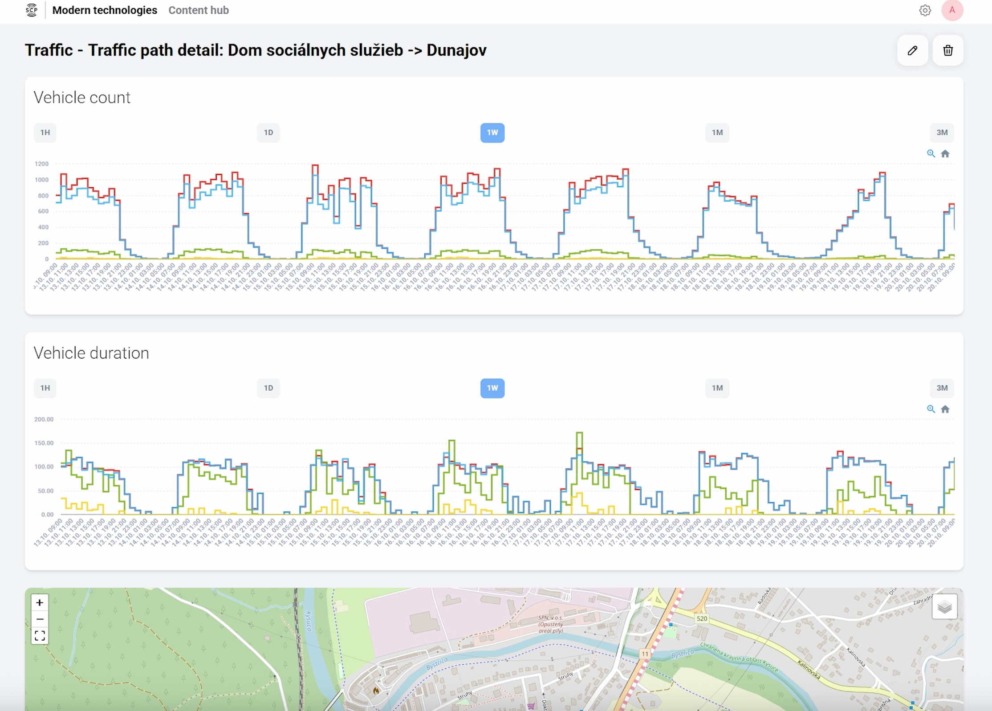Select 1D range on Vehicle duration chart
Screen dimensions: 992x711
click(268, 388)
